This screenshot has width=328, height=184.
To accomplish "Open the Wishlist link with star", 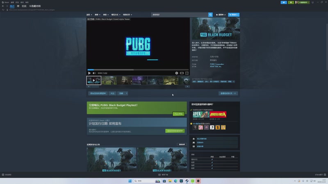I will (x=221, y=15).
